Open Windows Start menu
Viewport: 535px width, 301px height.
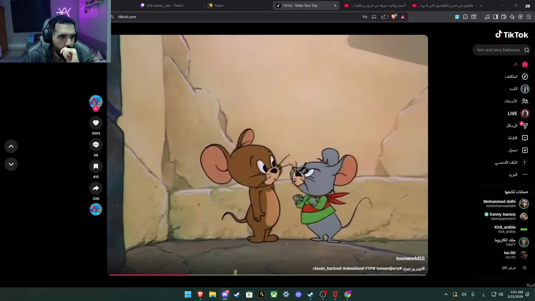pyautogui.click(x=188, y=294)
